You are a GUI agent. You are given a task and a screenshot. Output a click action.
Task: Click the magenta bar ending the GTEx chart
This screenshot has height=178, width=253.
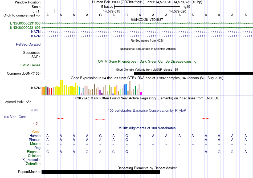pos(141,93)
